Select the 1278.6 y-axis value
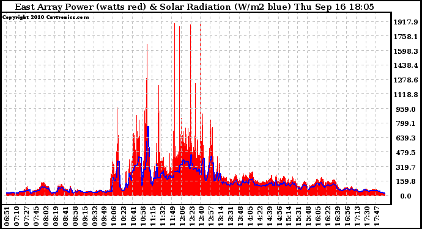This screenshot has height=229, width=422. tap(405, 80)
